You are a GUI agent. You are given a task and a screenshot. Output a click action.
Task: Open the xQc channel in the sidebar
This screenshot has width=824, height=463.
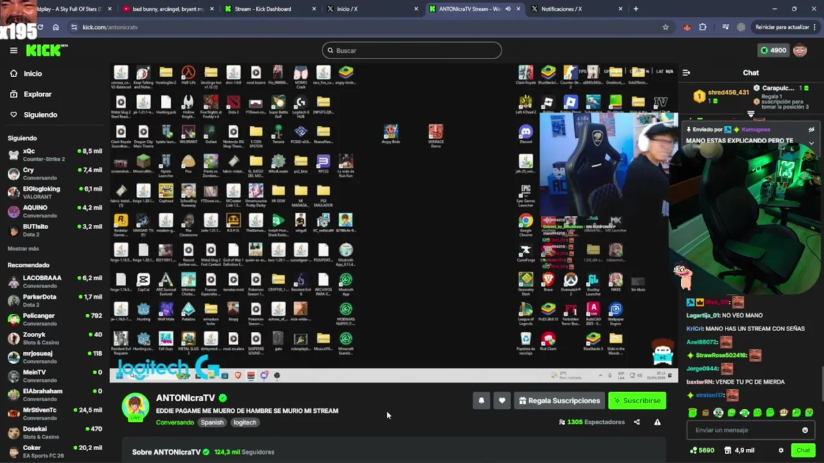pyautogui.click(x=55, y=154)
